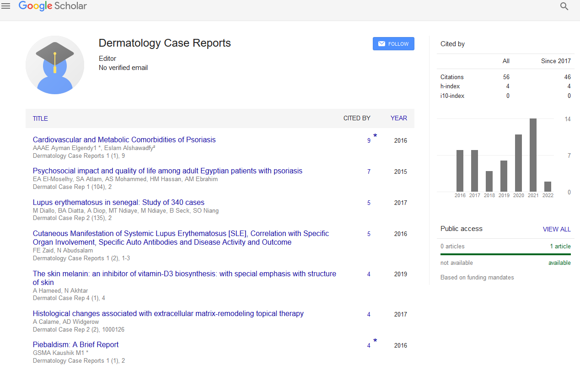Viewport: 580px width, 365px height.
Task: Click asterisk beside Piebaldism citation count
Action: (x=376, y=341)
